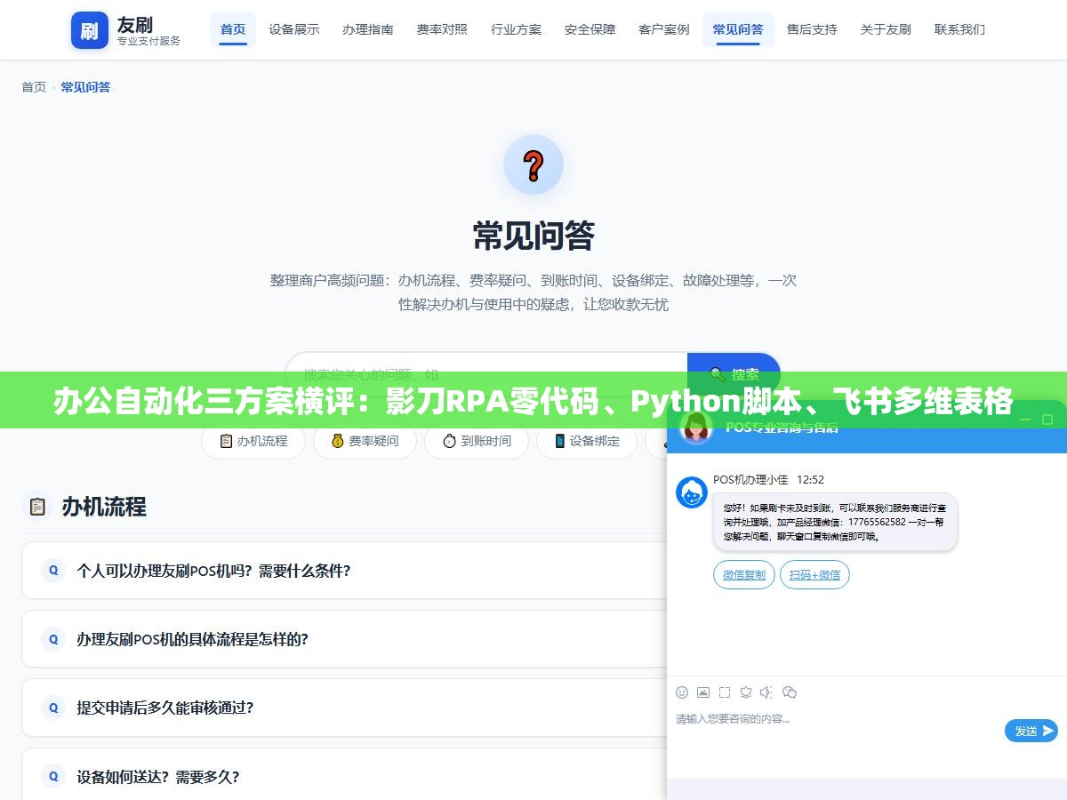Go to 关于友刷 page
Screen dimensions: 1067x800
coord(886,29)
